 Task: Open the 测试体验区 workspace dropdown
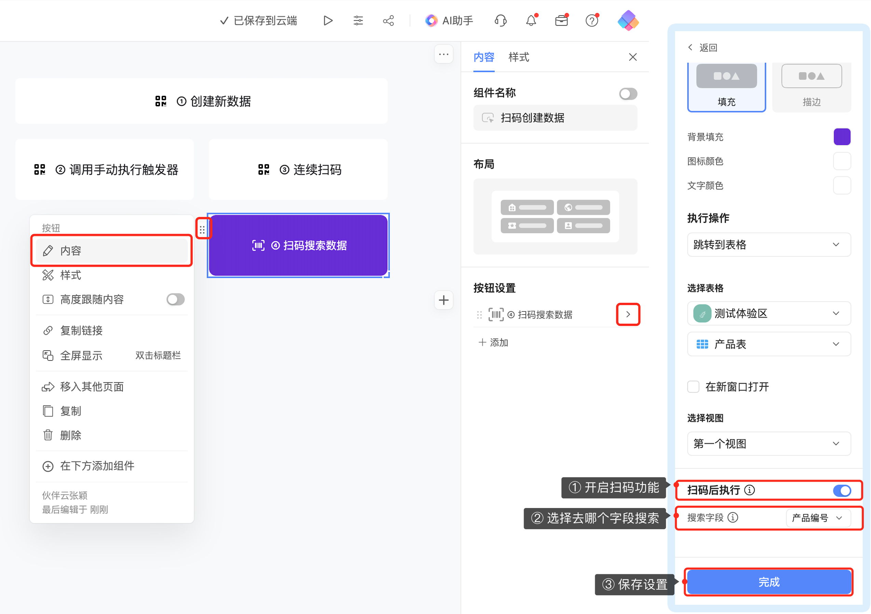coord(768,313)
